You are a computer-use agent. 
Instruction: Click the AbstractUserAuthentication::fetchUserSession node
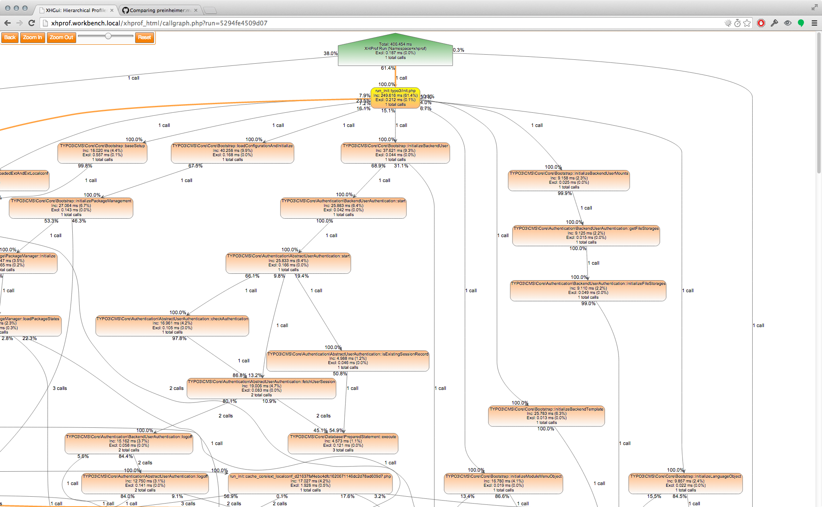pyautogui.click(x=261, y=389)
